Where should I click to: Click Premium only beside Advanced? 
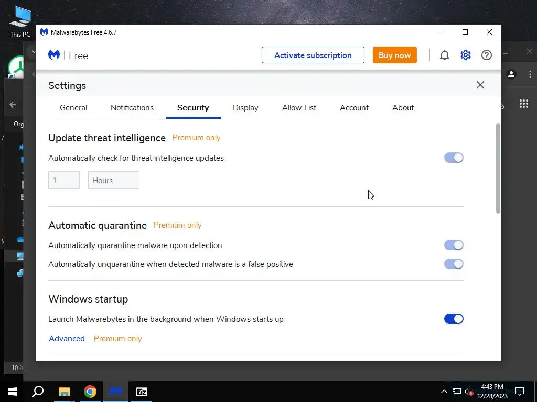[x=118, y=339]
